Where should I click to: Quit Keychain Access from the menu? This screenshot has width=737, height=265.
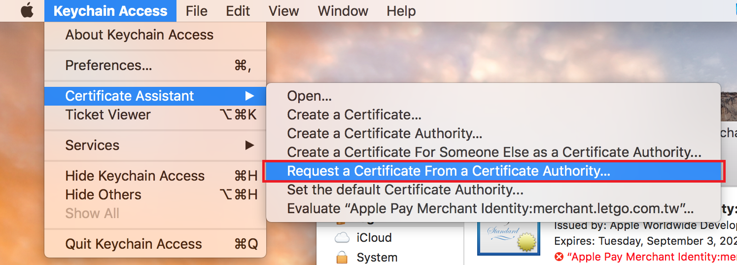coord(133,244)
